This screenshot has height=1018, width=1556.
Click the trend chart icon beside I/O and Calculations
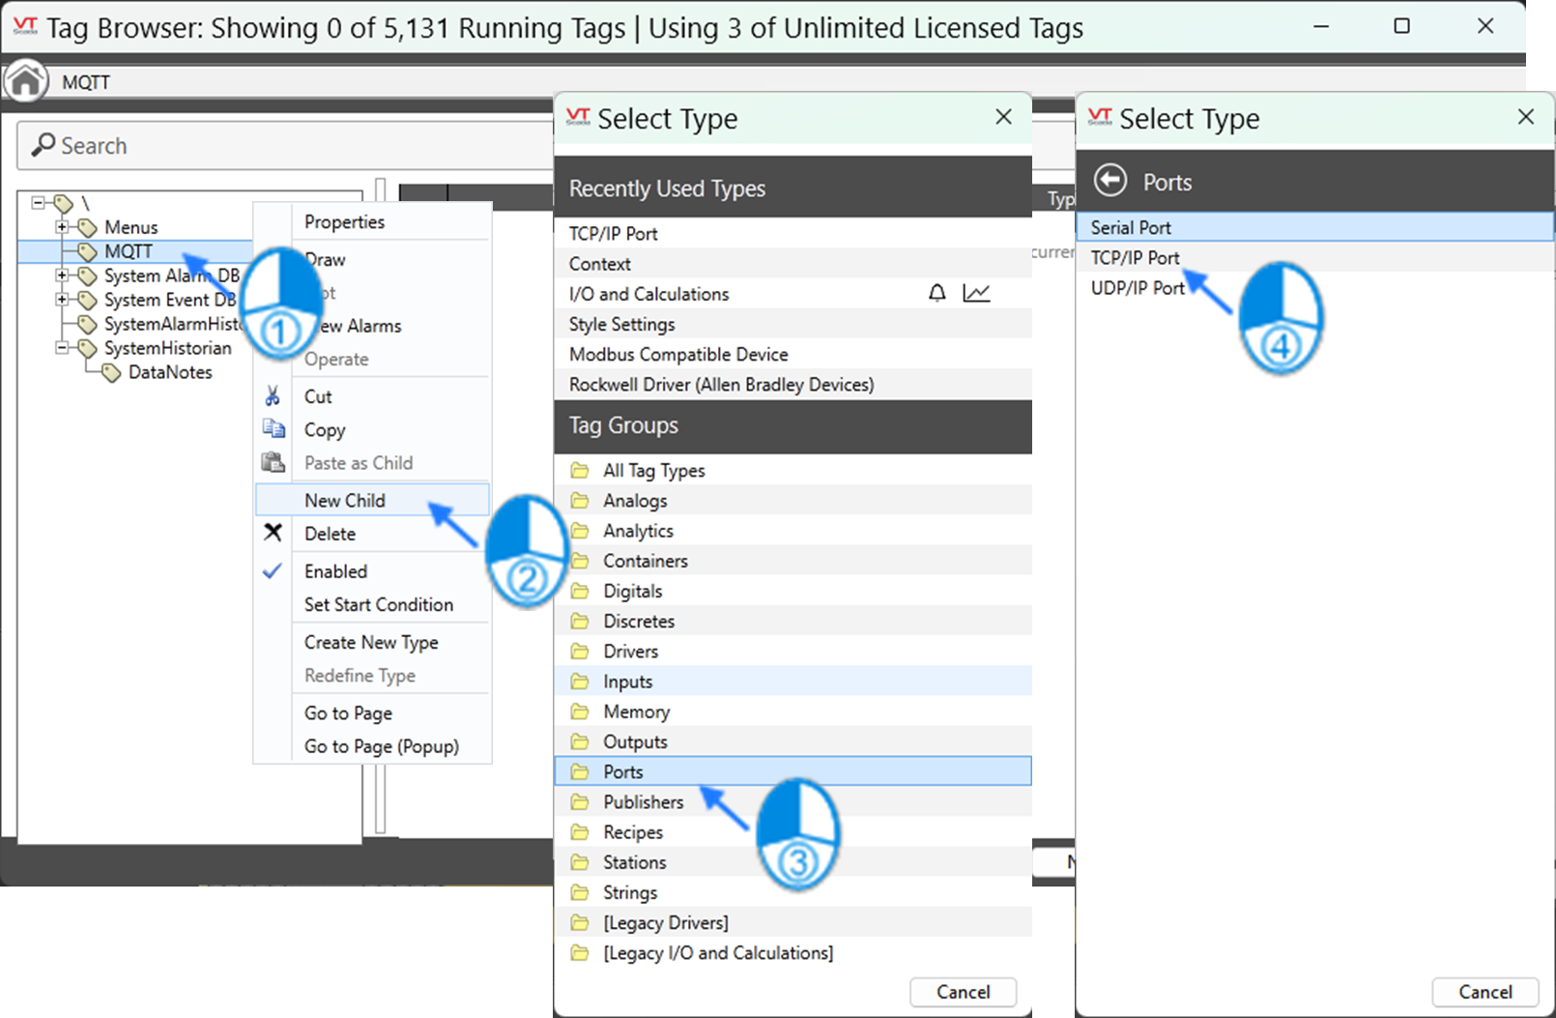pyautogui.click(x=976, y=293)
